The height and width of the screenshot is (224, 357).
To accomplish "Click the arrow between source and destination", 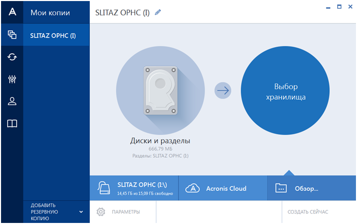I will 223,90.
